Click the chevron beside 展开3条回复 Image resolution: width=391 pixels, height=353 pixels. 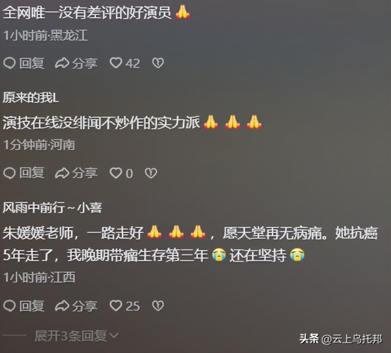(x=113, y=336)
